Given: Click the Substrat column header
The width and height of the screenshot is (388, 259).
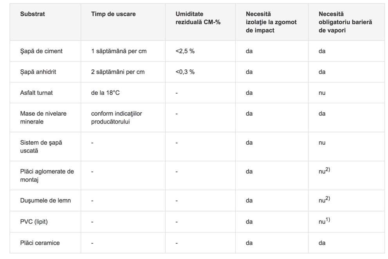Looking at the screenshot, I should pyautogui.click(x=32, y=14).
